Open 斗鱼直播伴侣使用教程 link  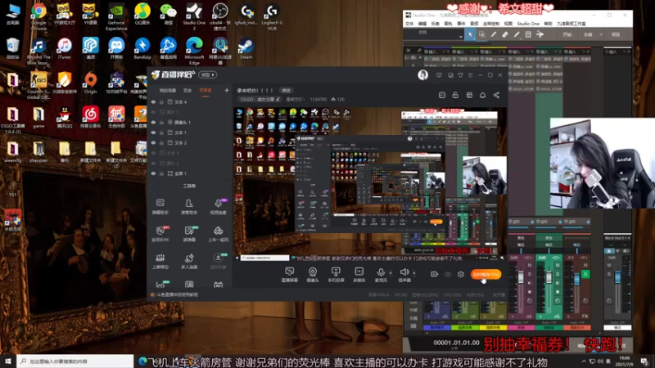pos(177,294)
